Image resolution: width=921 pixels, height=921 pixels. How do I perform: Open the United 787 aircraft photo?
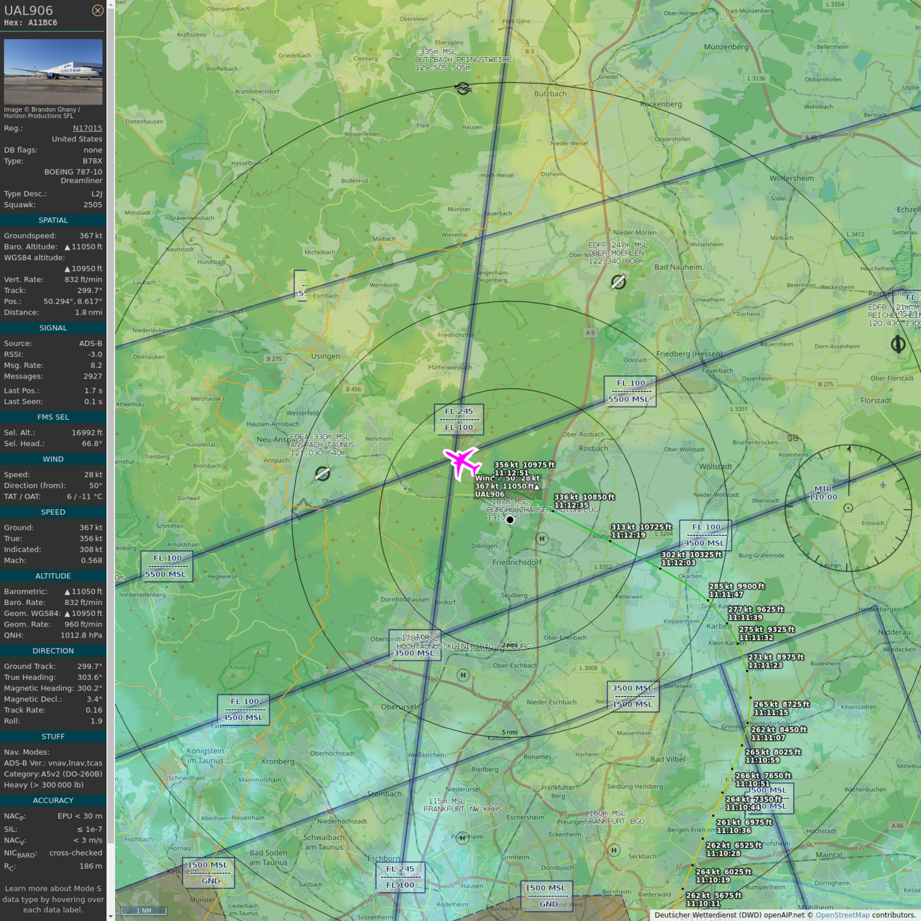pos(53,72)
